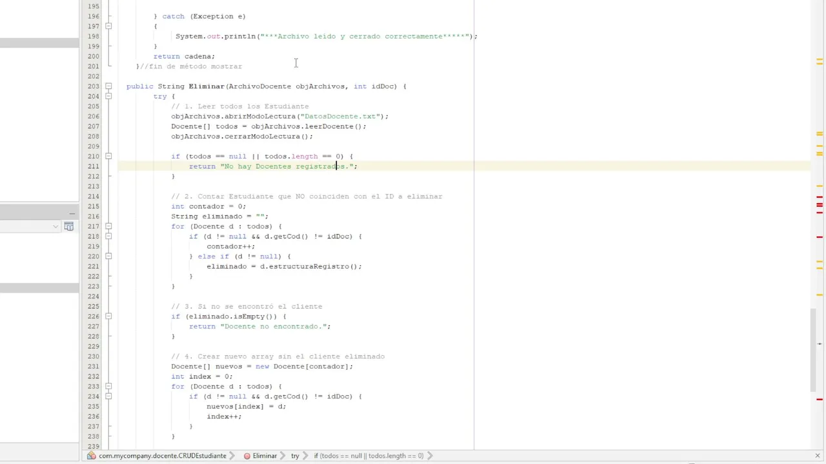Click the comment starting "// 2. Contar Estudiante"
This screenshot has height=464, width=826.
307,197
